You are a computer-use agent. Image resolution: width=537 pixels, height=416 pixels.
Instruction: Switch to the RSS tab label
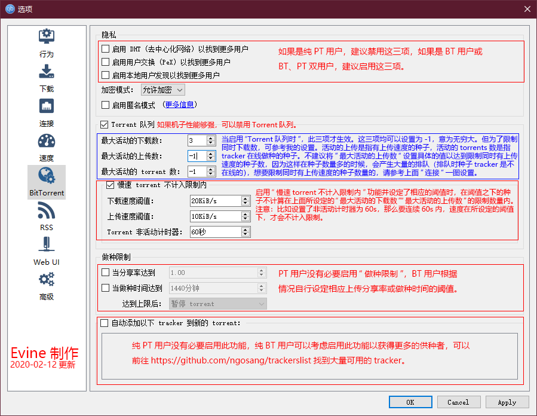tap(46, 228)
